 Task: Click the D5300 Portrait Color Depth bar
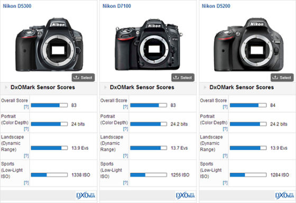(49, 124)
